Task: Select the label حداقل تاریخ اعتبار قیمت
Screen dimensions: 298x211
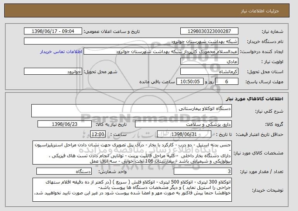Action: point(259,134)
